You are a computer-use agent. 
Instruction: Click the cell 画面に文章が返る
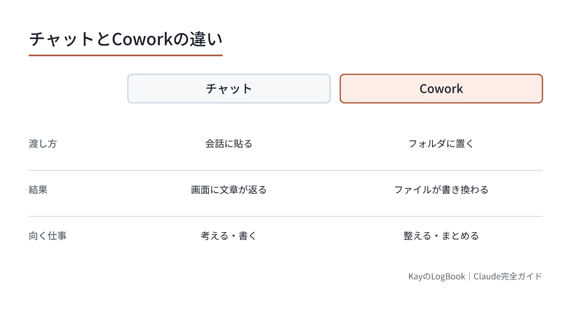(229, 190)
